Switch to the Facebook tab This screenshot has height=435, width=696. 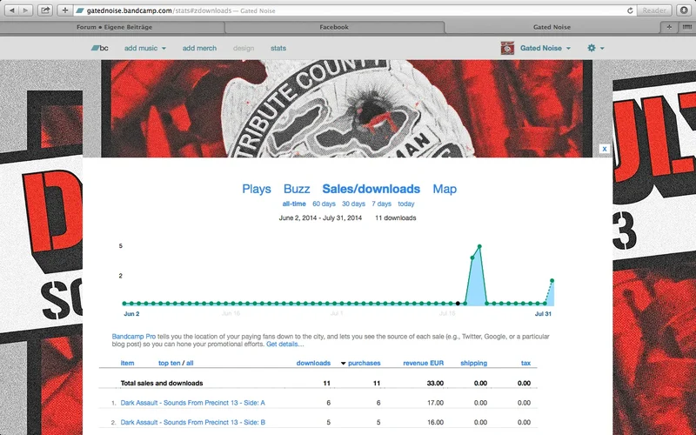point(334,27)
